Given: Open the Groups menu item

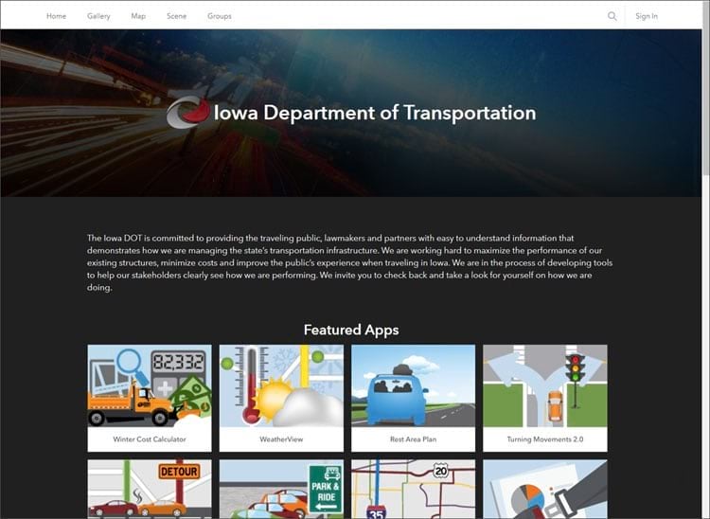Looking at the screenshot, I should pyautogui.click(x=220, y=16).
